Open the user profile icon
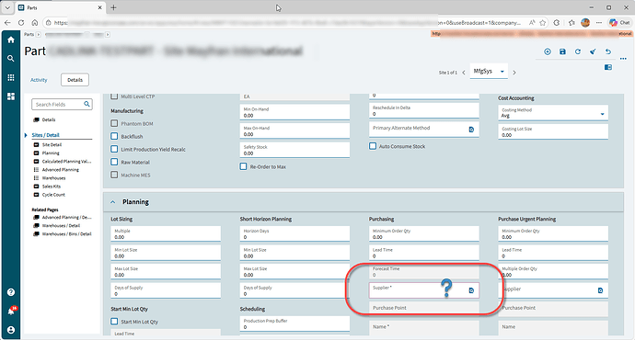635x340 pixels. [11, 330]
